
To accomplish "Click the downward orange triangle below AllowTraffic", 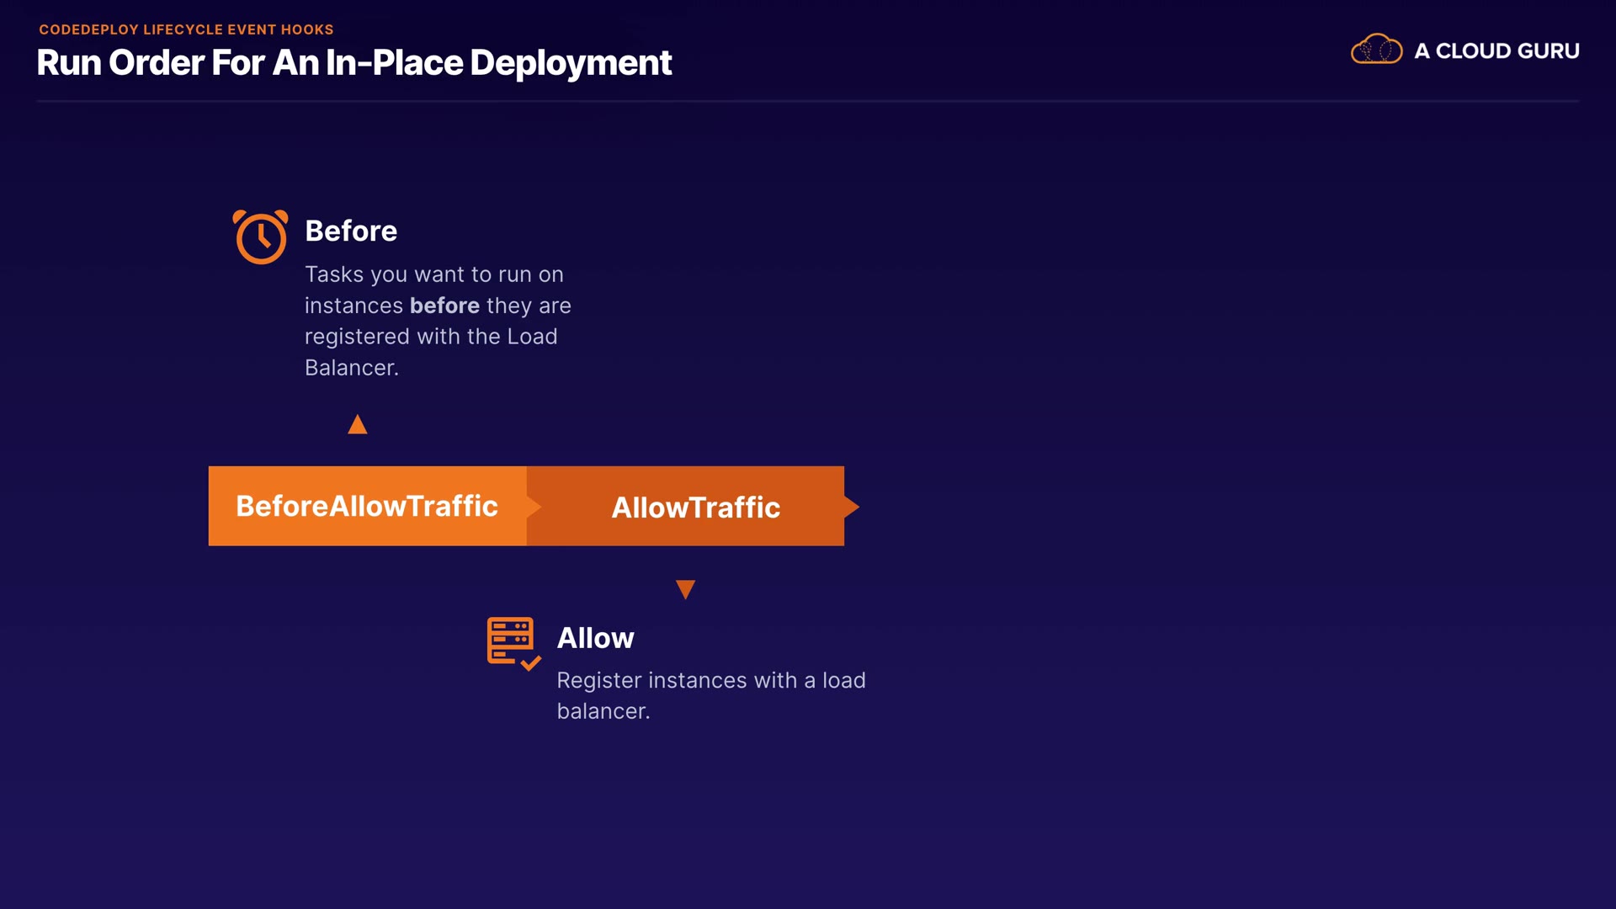I will 685,588.
